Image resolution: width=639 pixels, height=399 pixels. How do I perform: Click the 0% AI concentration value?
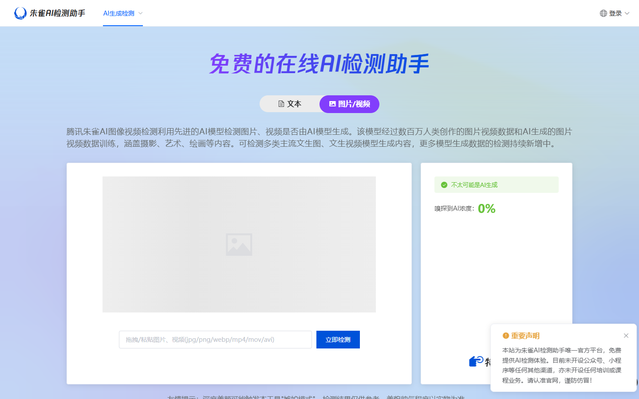click(487, 208)
